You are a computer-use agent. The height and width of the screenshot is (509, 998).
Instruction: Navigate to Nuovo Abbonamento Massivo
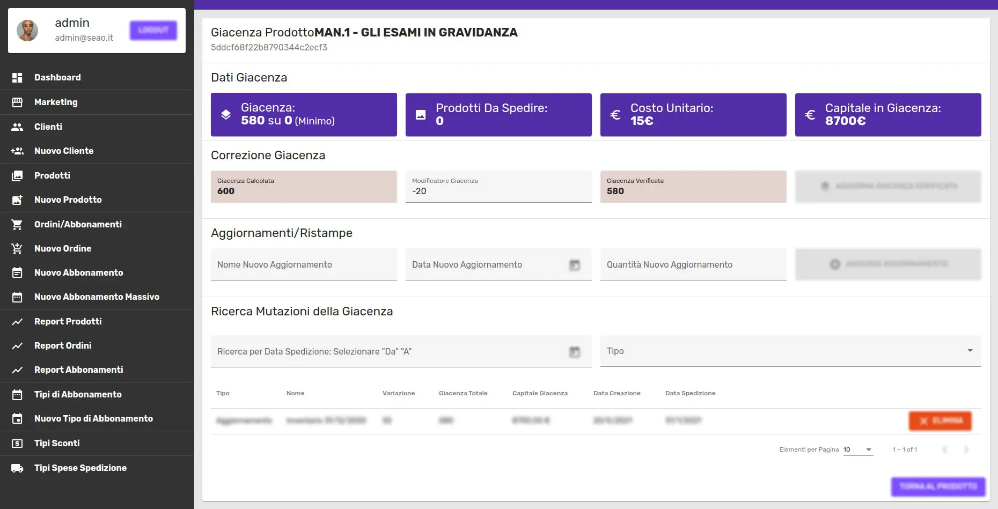click(x=97, y=297)
